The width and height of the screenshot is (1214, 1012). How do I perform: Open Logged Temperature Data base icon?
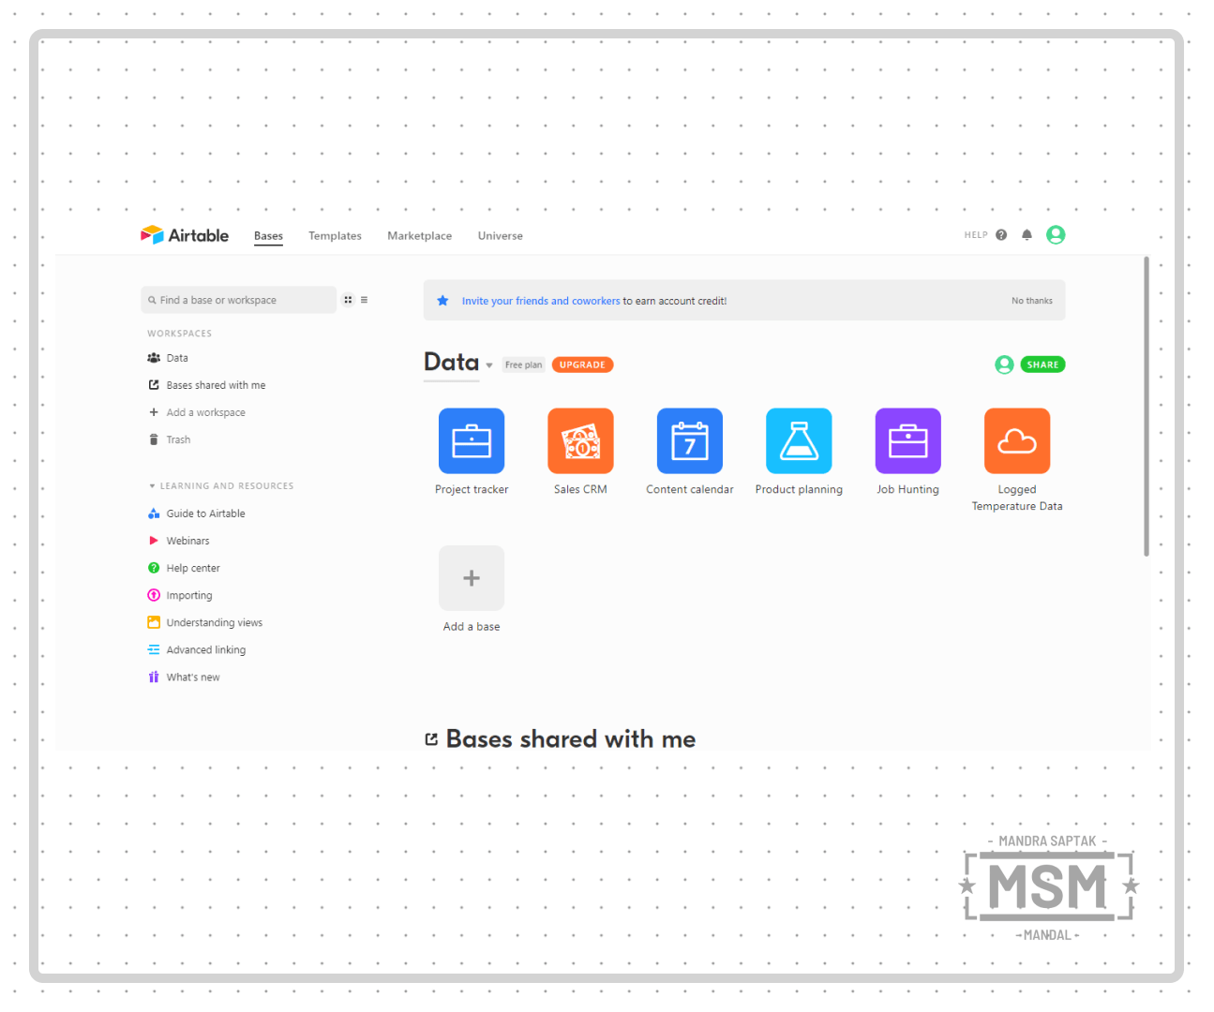coord(1017,440)
